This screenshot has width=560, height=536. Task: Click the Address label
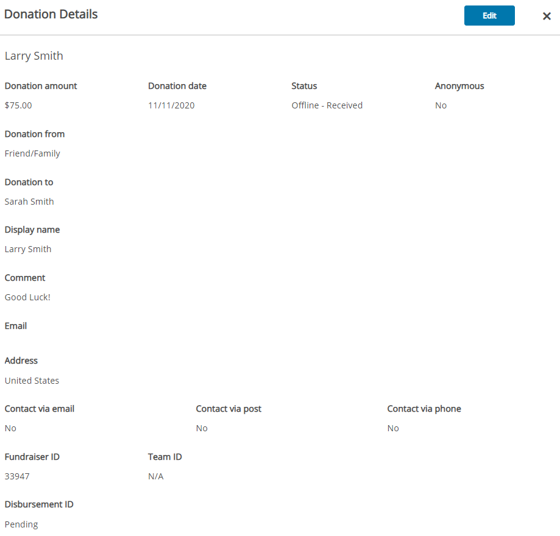pyautogui.click(x=21, y=361)
